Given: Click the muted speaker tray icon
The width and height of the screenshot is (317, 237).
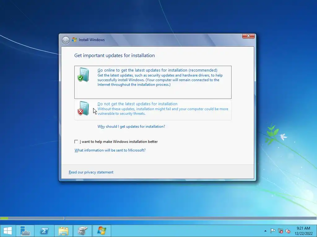Looking at the screenshot, I should [288, 231].
